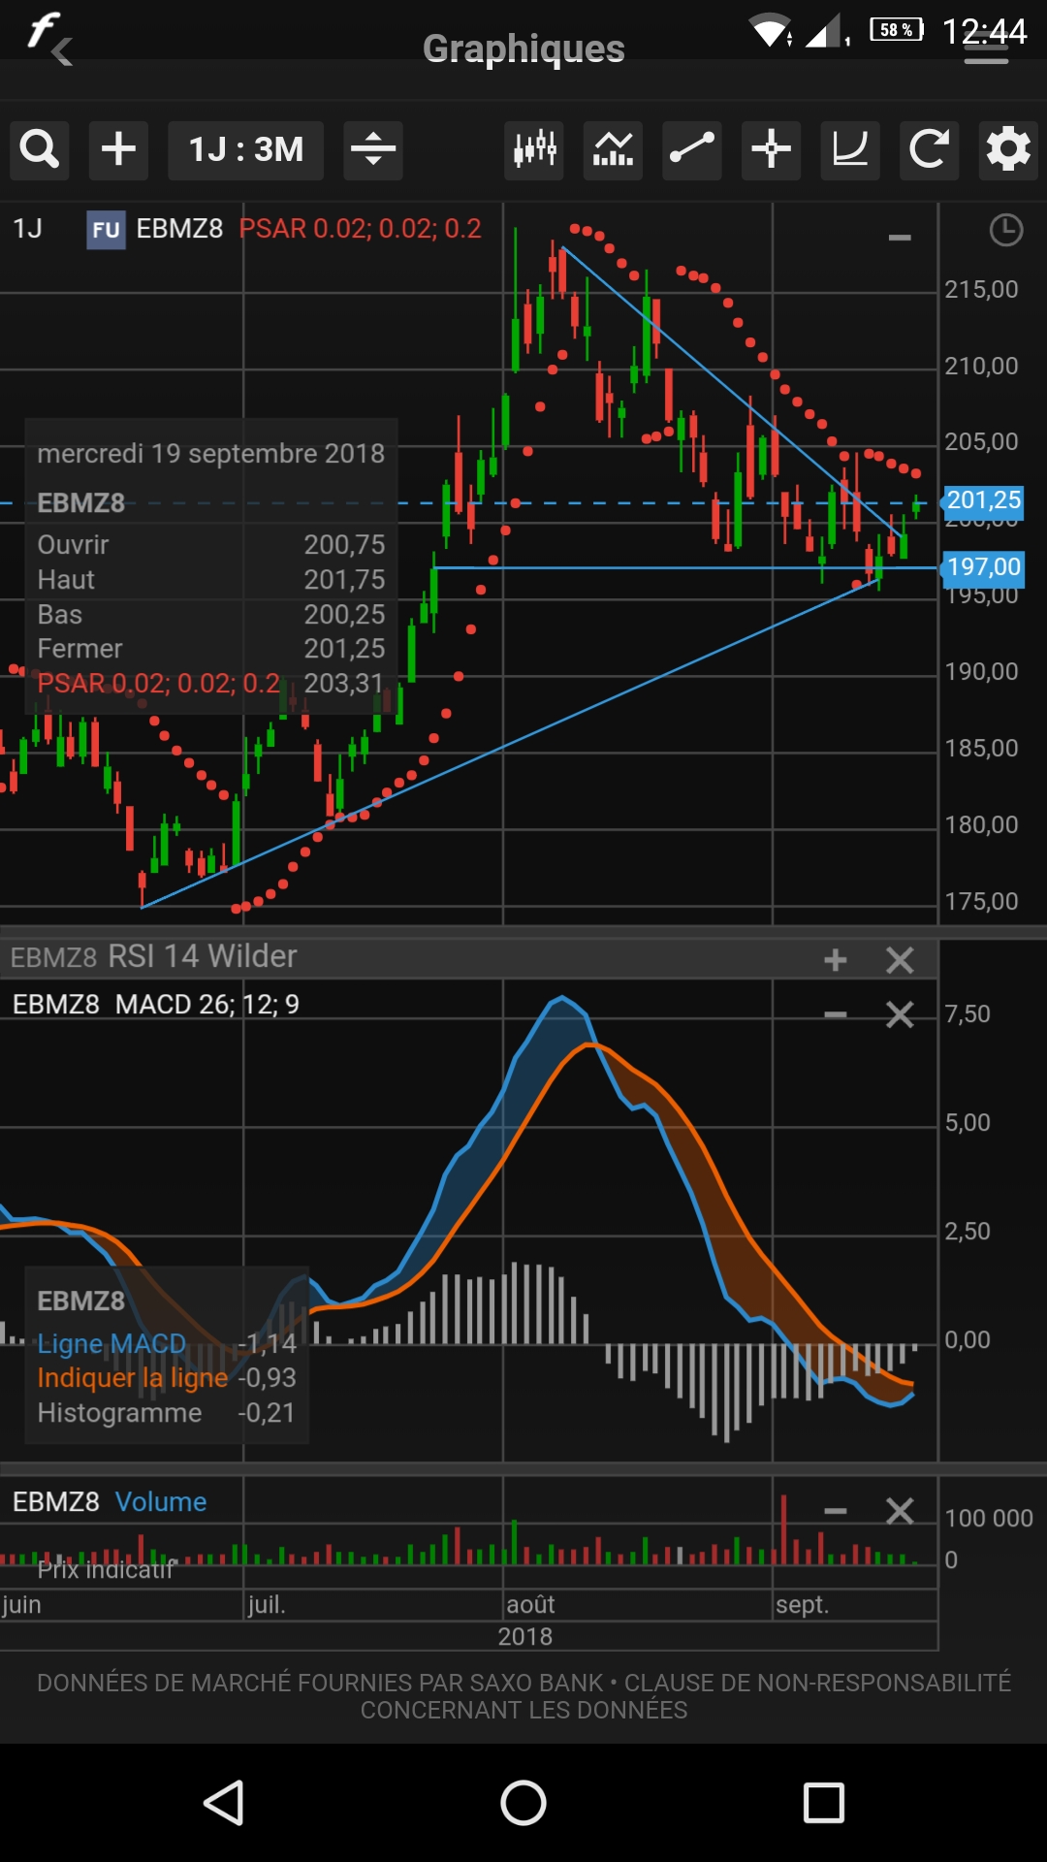
Task: Open the candlestick chart type icon
Action: click(x=534, y=150)
